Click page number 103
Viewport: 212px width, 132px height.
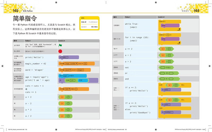tap(196, 11)
